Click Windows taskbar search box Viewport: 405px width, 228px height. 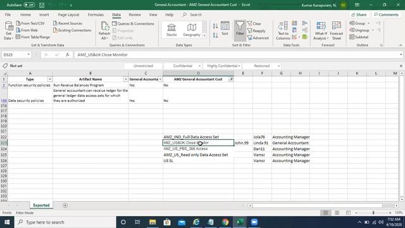pos(65,222)
